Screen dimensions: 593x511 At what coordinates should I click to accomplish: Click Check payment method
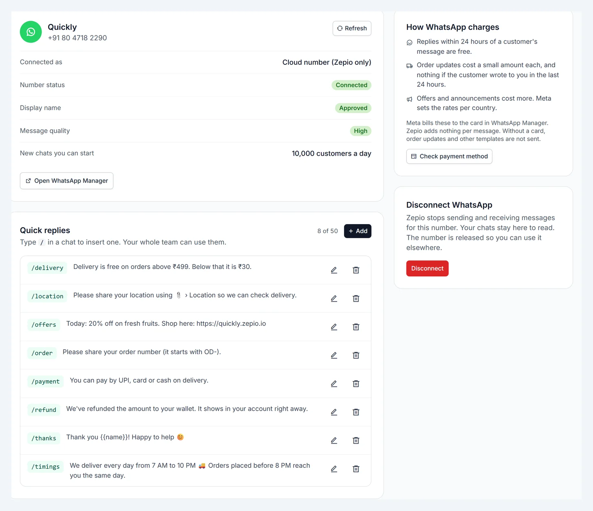449,156
